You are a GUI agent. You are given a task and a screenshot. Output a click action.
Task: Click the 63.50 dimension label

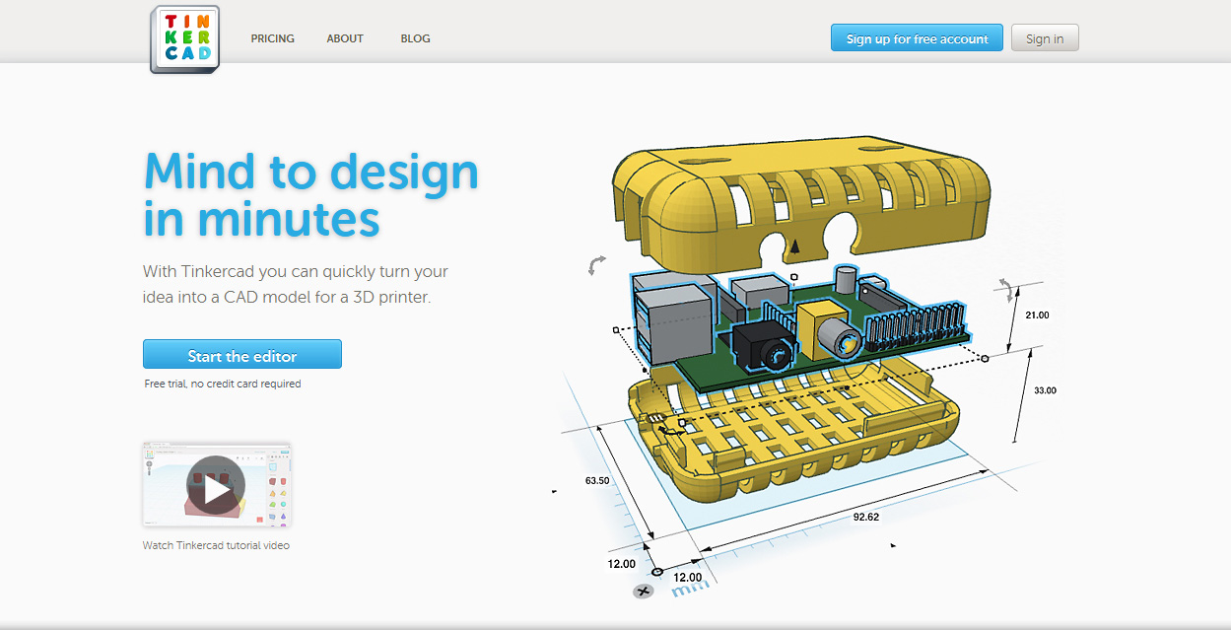coord(597,481)
